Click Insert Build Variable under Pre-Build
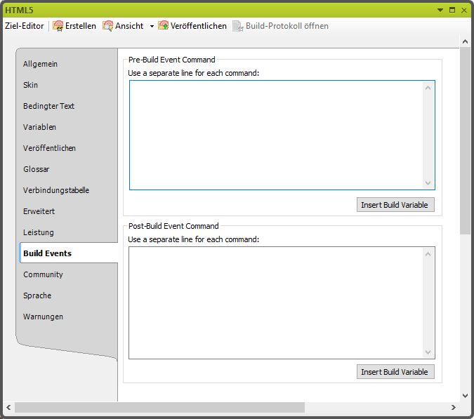 coord(395,205)
